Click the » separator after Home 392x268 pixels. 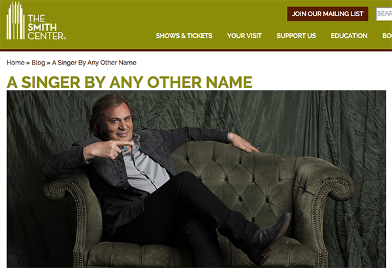point(28,63)
